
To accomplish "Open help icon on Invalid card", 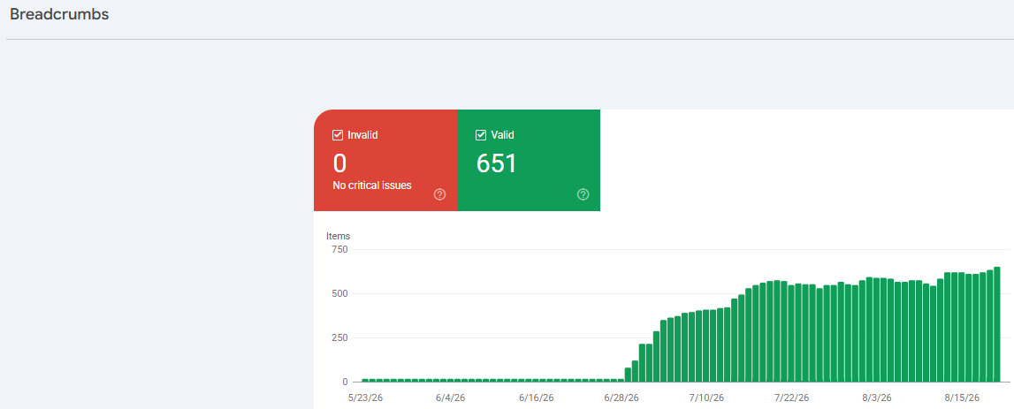I will (439, 193).
